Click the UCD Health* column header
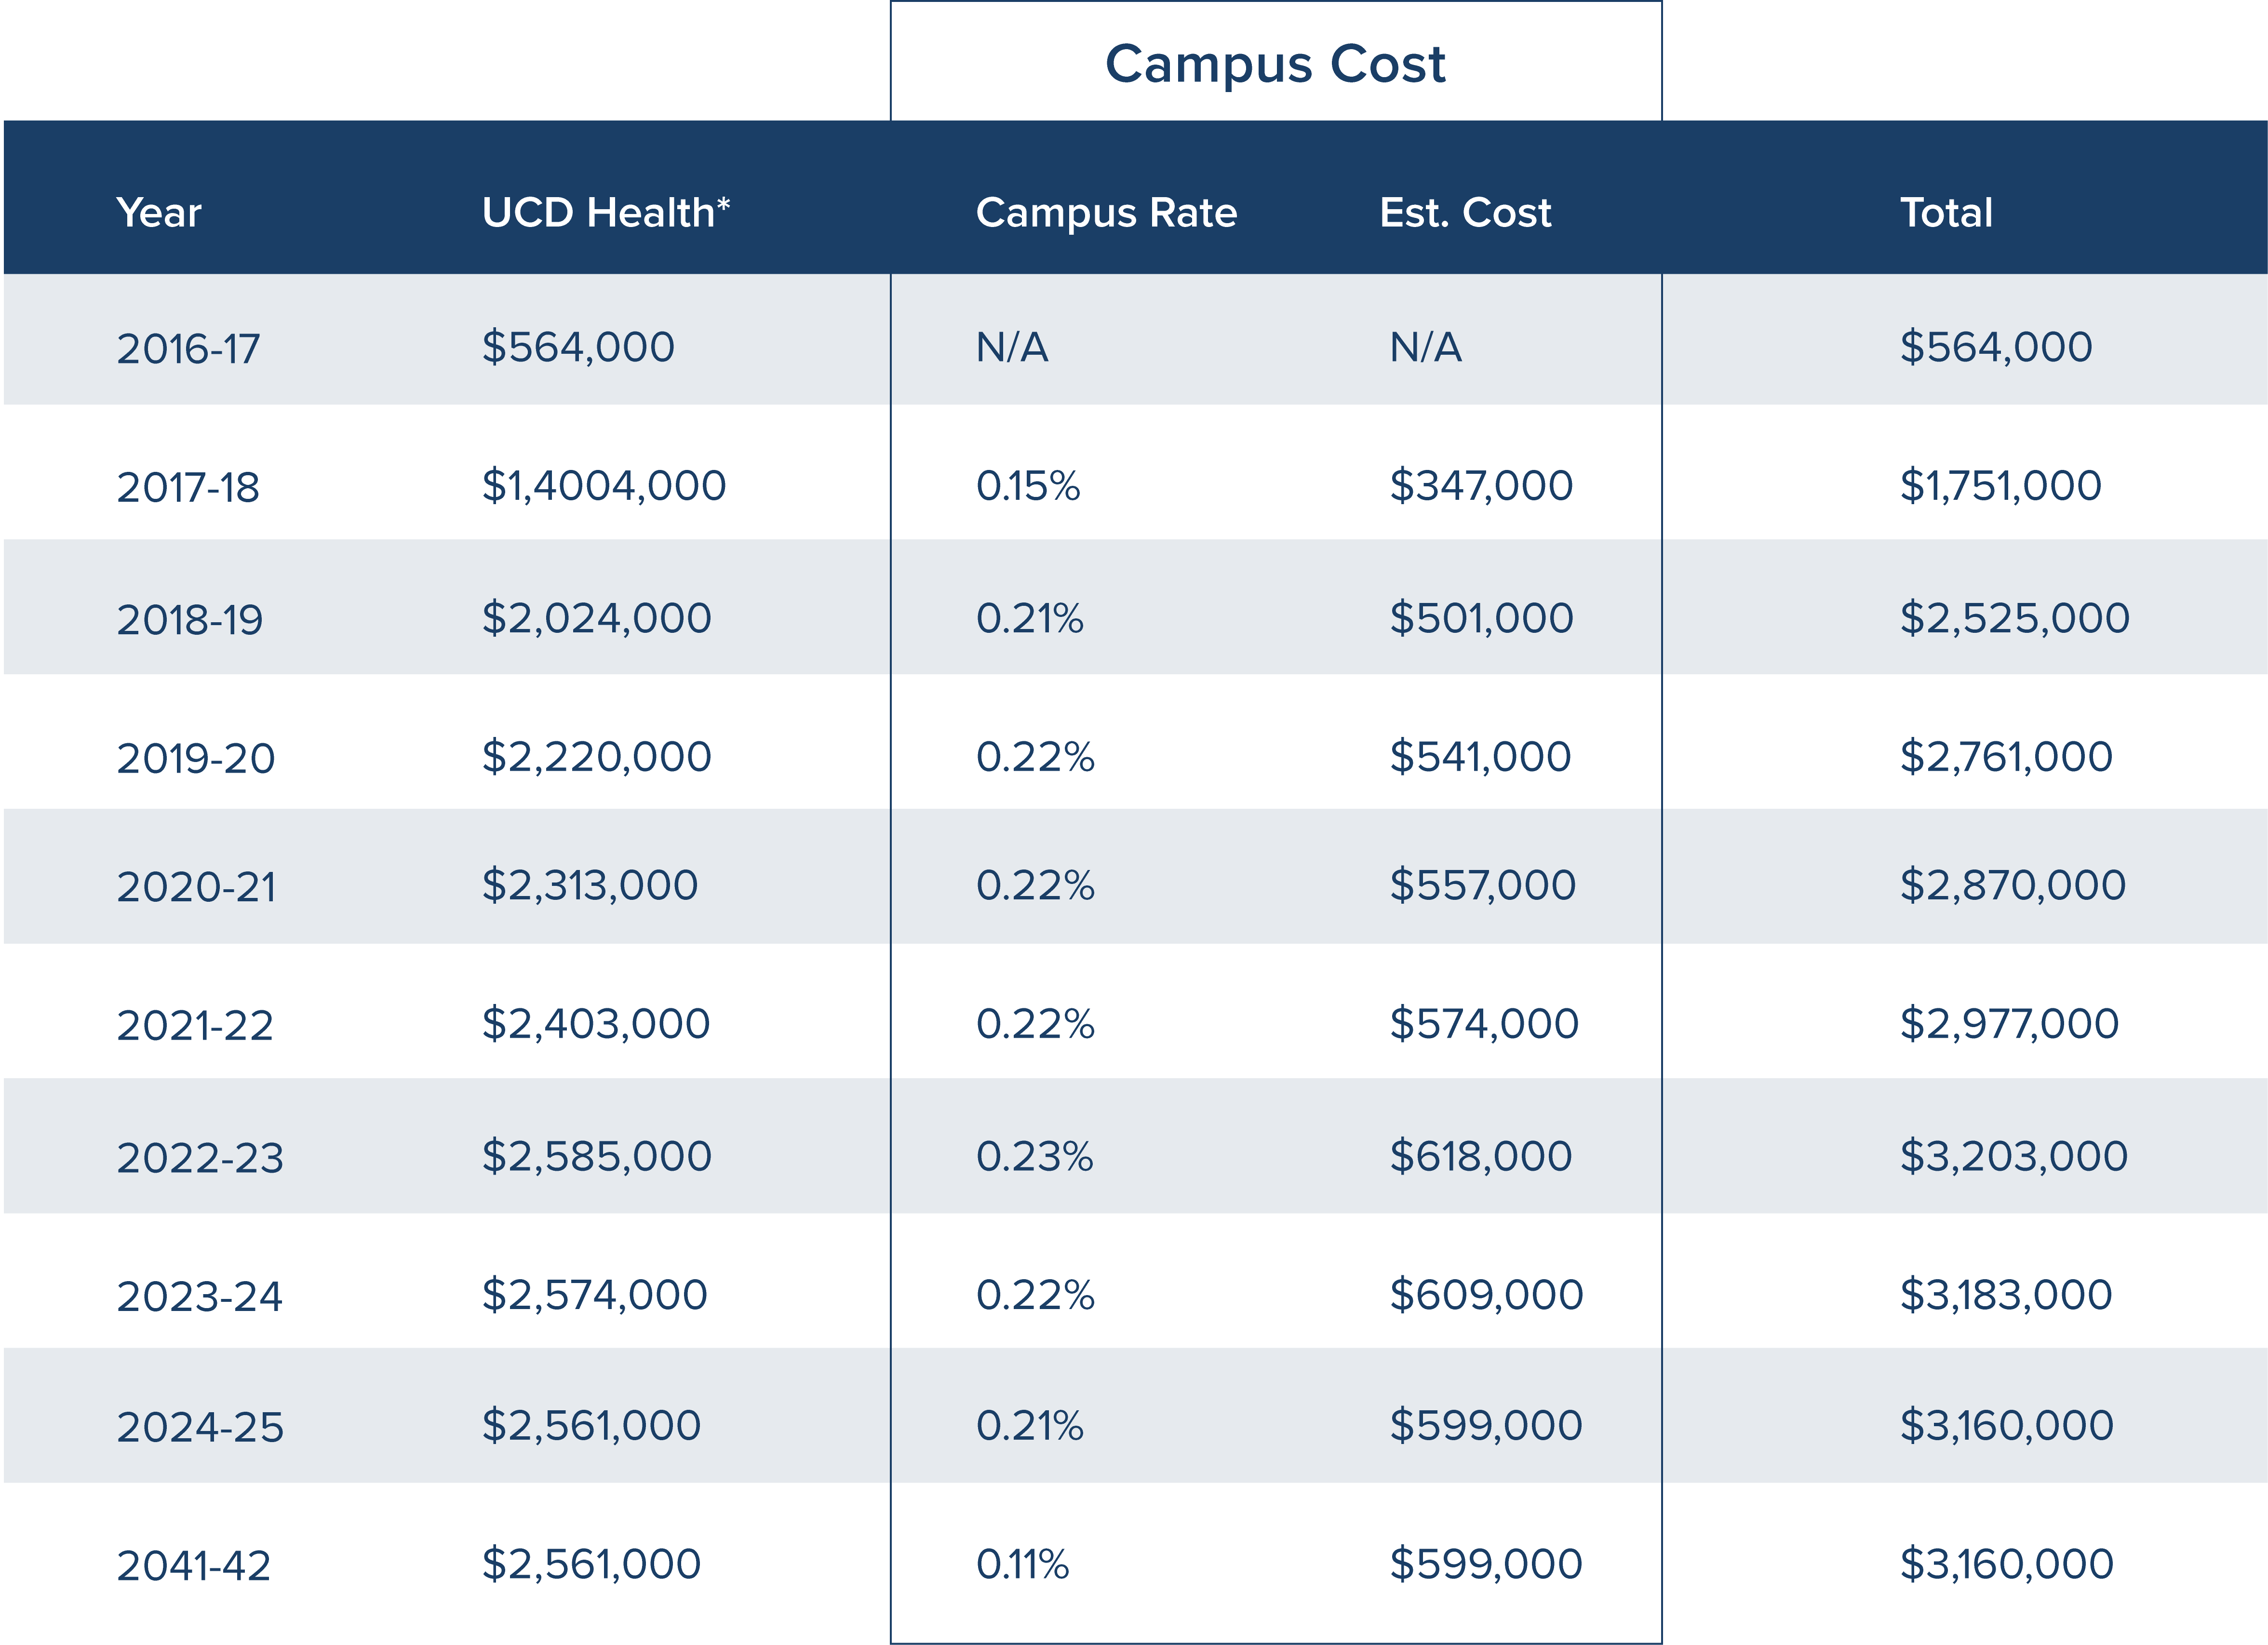Screen dimensions: 2268x1645 605,213
